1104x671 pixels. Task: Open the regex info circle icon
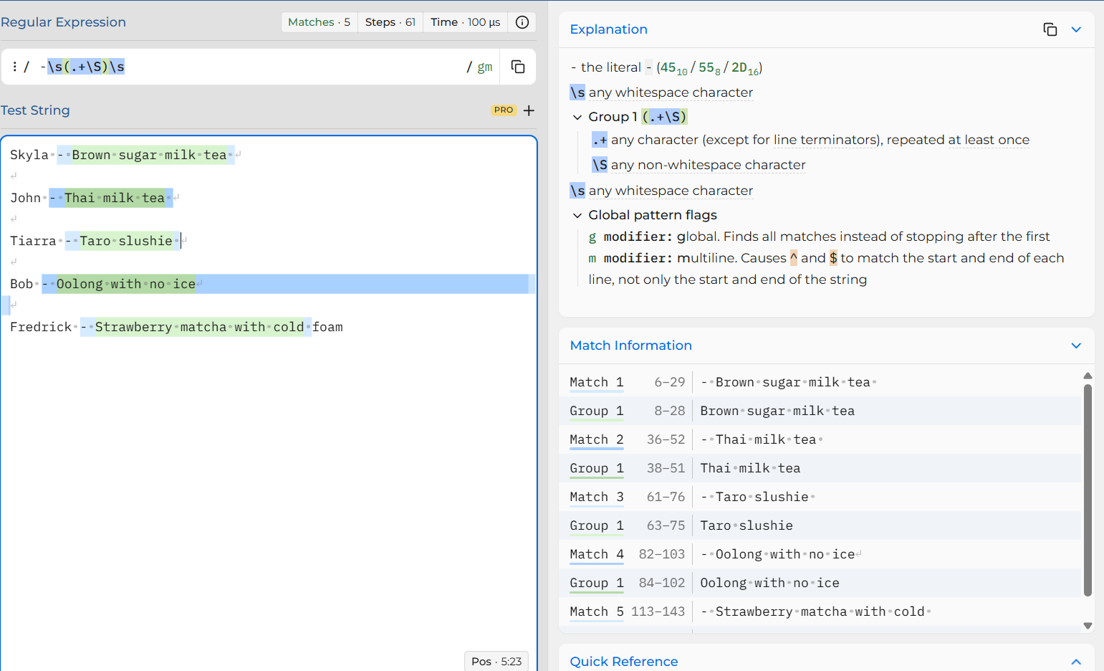pos(522,22)
